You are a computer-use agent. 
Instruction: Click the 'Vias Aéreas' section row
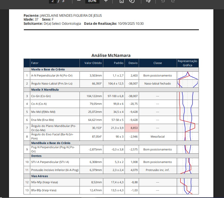click(x=111, y=176)
